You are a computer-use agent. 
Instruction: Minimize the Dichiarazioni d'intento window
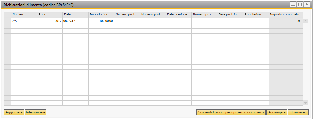[293, 5]
